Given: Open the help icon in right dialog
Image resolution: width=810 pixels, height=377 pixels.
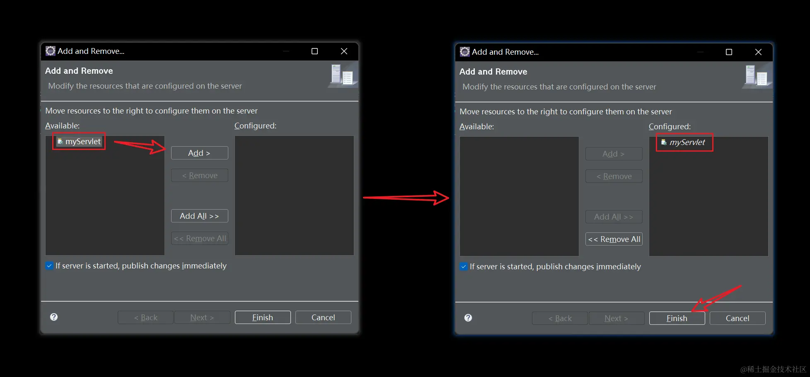Looking at the screenshot, I should [468, 318].
